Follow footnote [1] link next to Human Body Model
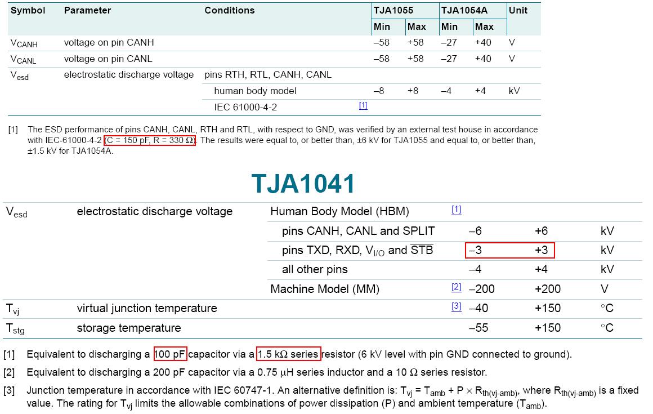Screen dimensions: 653x414 [457, 210]
